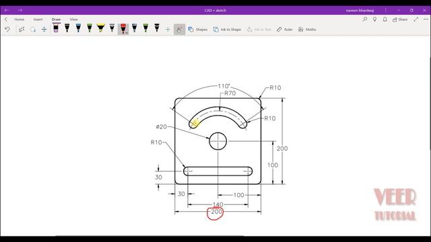The width and height of the screenshot is (431, 242).
Task: Click the lightbulb Tell Me icon
Action: click(374, 19)
